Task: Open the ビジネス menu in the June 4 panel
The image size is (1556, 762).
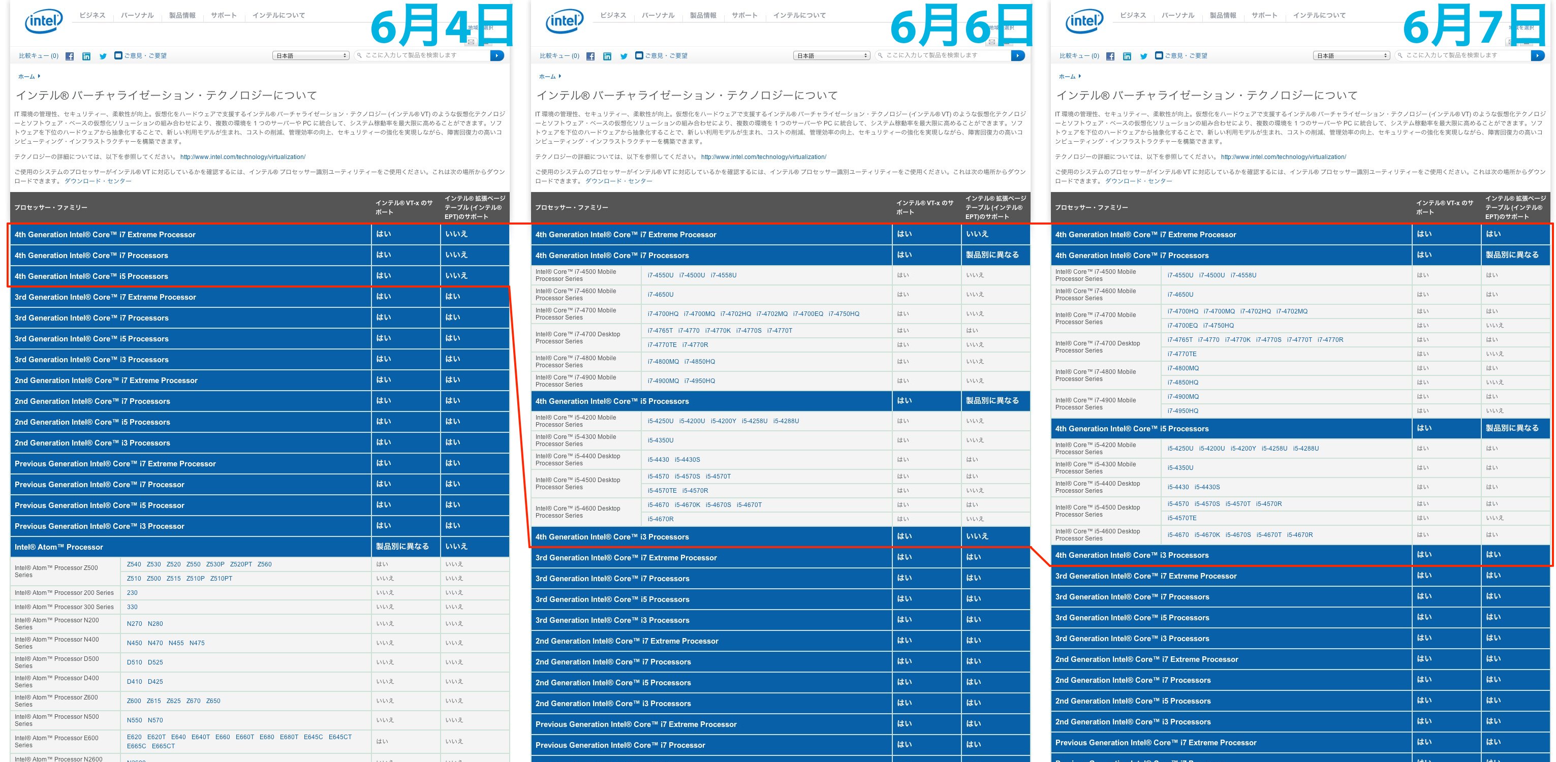Action: tap(92, 15)
